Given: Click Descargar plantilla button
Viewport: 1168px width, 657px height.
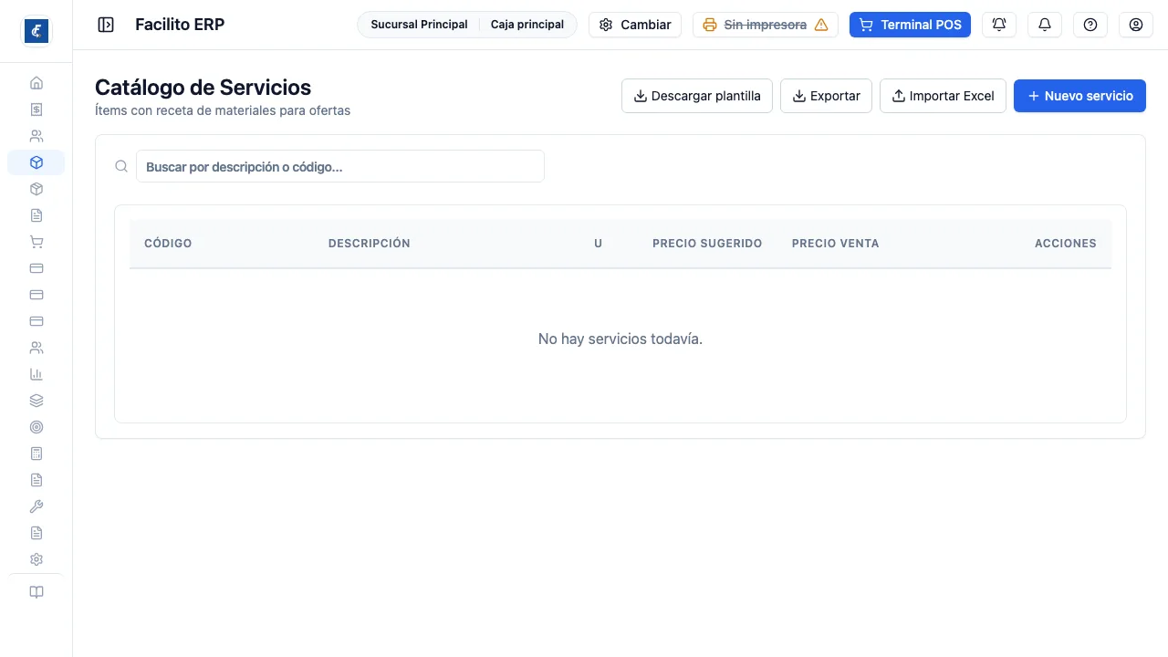Looking at the screenshot, I should pos(697,96).
